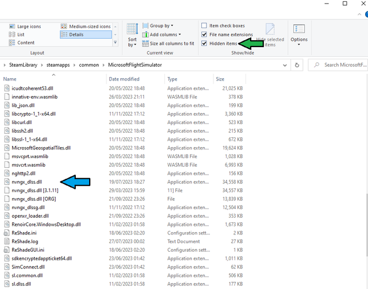This screenshot has height=289, width=368.
Task: Select ReShade.ini configuration file icon
Action: click(7, 233)
